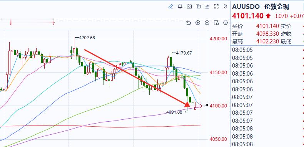Click the 4200.00 price axis label
This screenshot has height=147, width=304.
[x=218, y=39]
